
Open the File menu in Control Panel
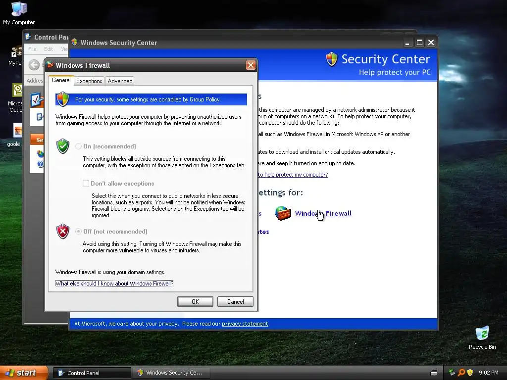[32, 49]
